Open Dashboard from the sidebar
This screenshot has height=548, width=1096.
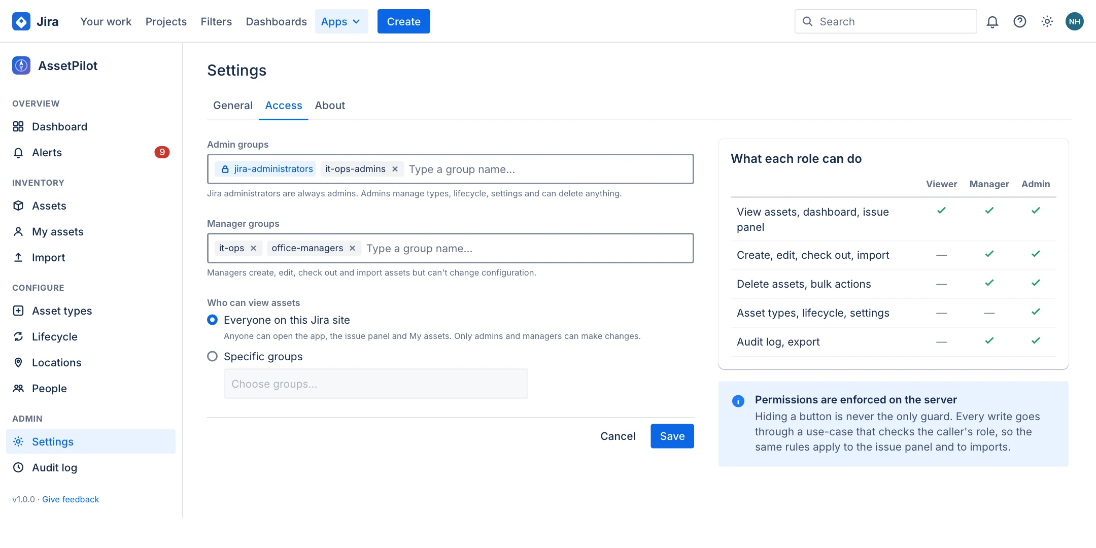point(91,126)
